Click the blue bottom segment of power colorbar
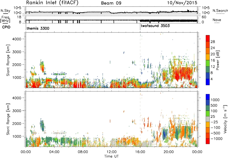Image resolution: width=228 pixels, height=158 pixels. pyautogui.click(x=208, y=82)
